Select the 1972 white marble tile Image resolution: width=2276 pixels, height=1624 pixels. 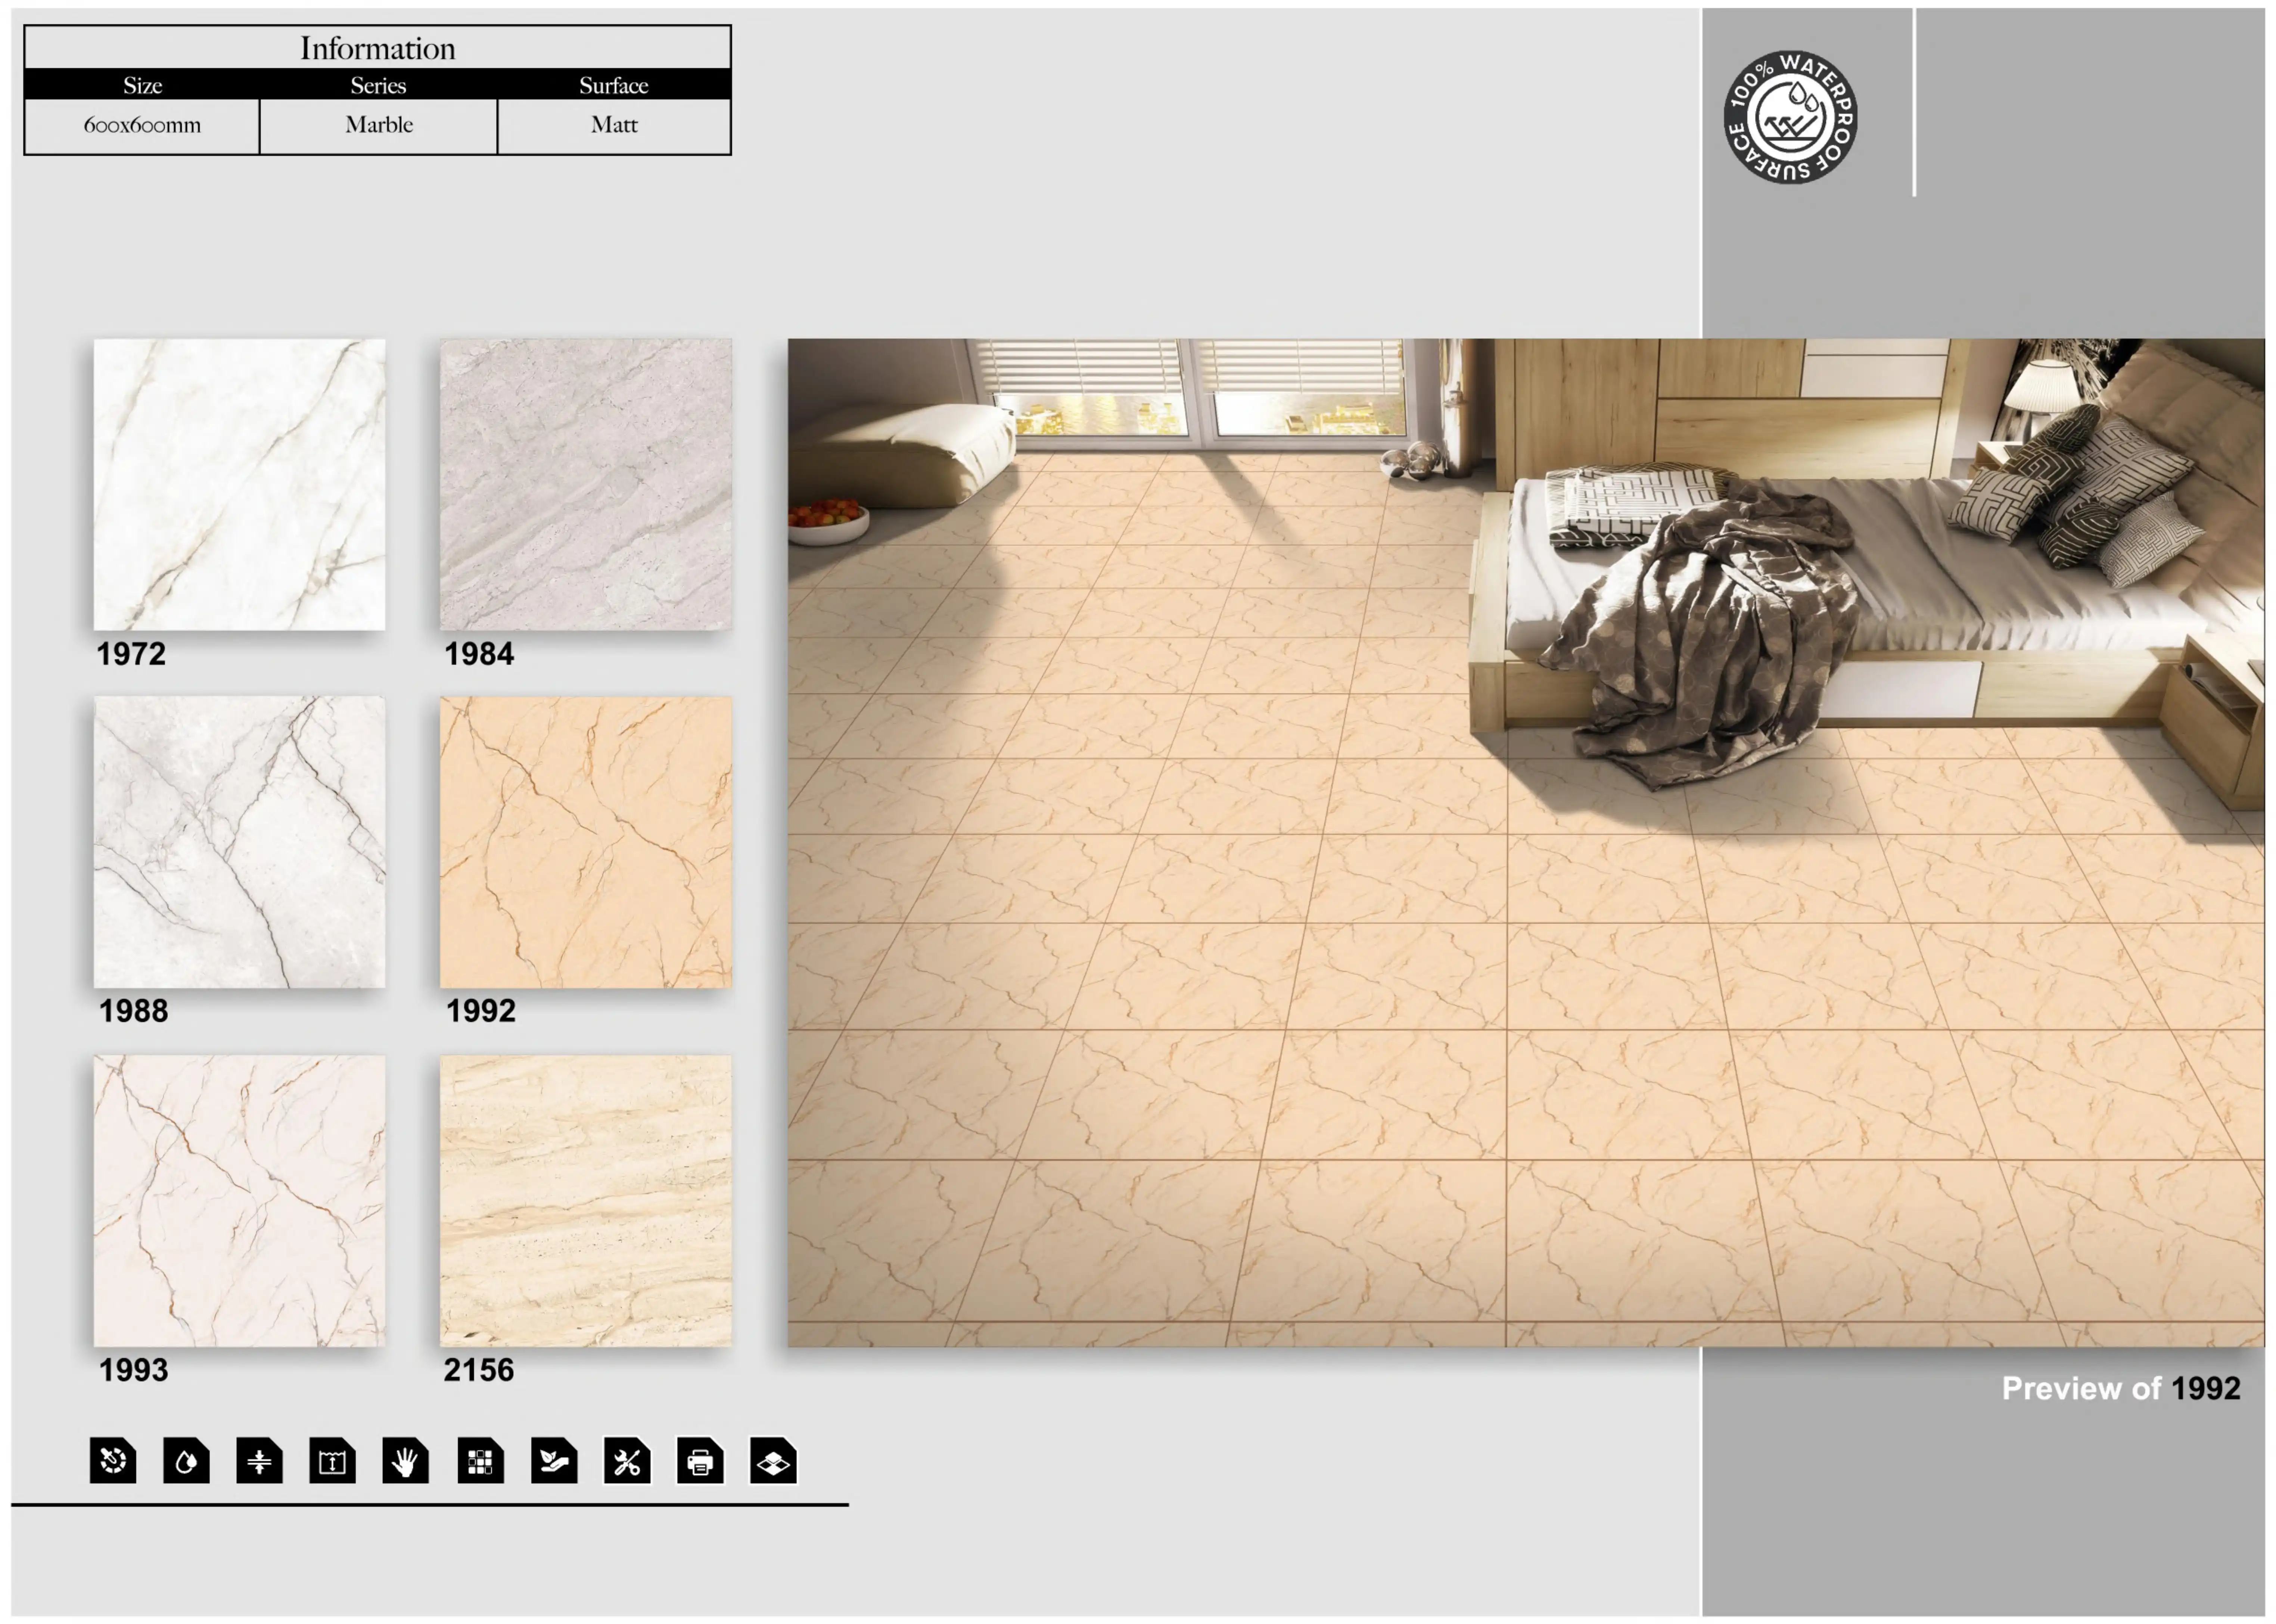point(239,484)
